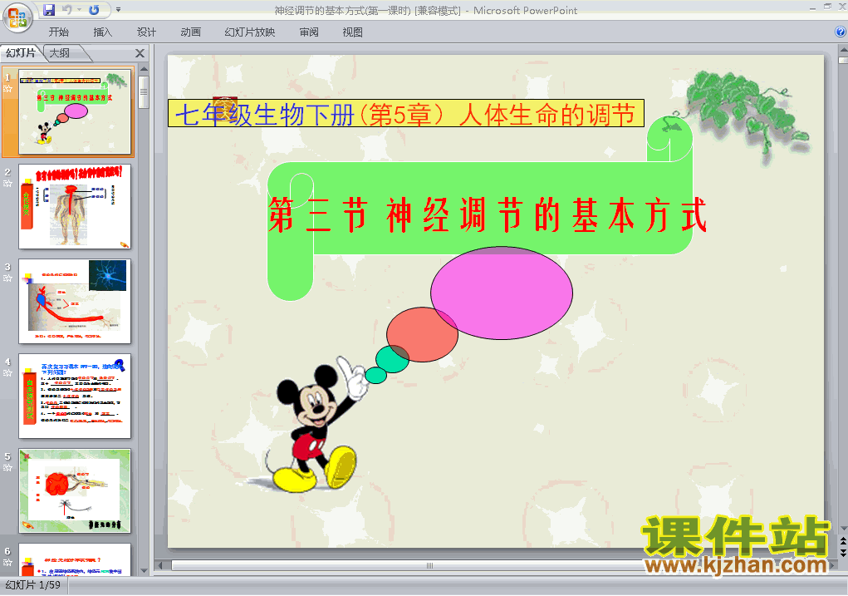Click the horizontal scrollbar handle
This screenshot has height=596, width=848.
pyautogui.click(x=429, y=566)
